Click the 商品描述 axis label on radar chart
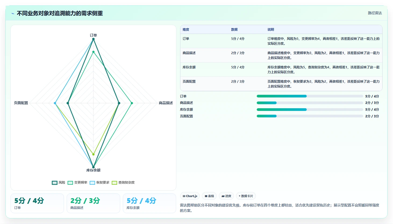This screenshot has width=393, height=224. coord(166,103)
